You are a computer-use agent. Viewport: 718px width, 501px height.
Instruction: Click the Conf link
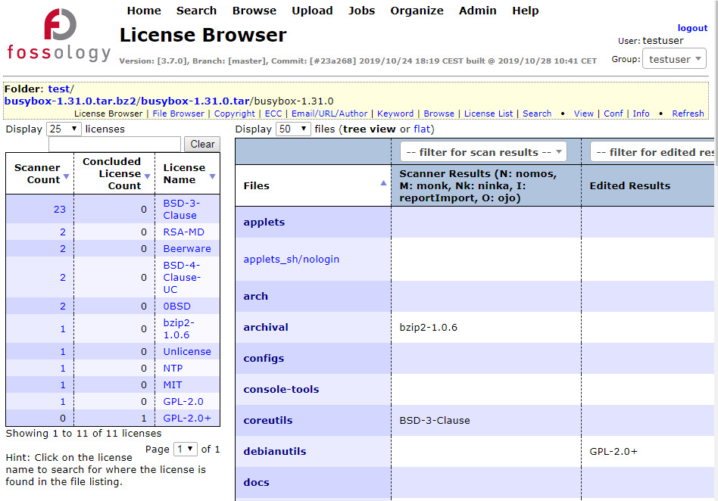(613, 114)
